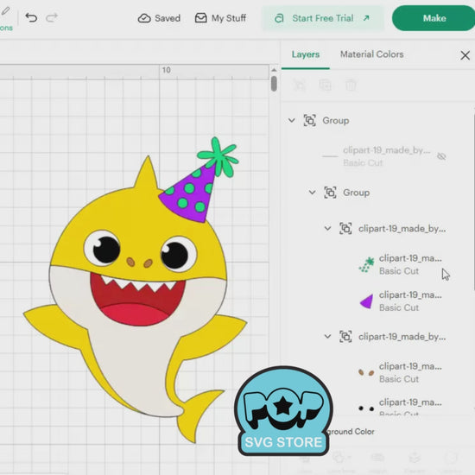Image resolution: width=475 pixels, height=475 pixels.
Task: Switch to the Material Colors tab
Action: click(371, 54)
